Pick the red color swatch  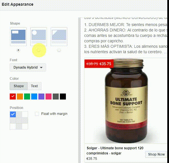click(13, 96)
